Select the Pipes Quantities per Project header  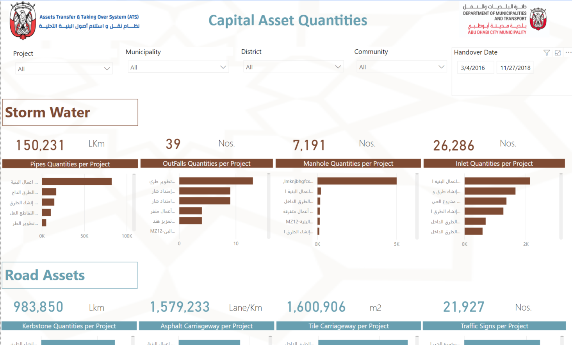pyautogui.click(x=70, y=164)
